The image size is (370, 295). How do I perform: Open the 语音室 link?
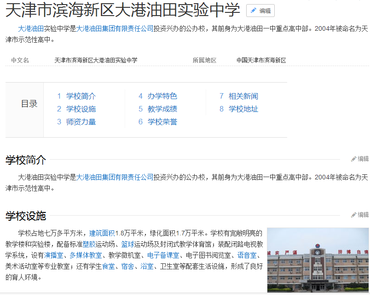(x=247, y=255)
